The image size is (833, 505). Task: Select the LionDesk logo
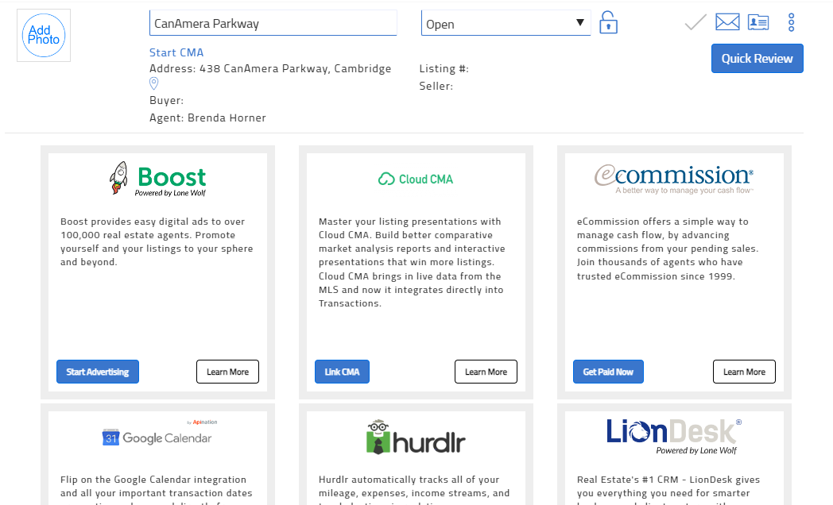674,432
